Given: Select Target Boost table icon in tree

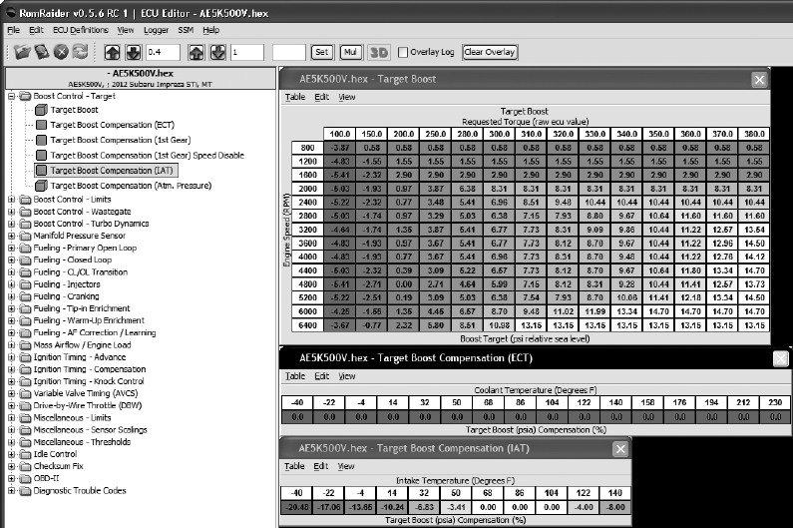Looking at the screenshot, I should click(x=42, y=110).
